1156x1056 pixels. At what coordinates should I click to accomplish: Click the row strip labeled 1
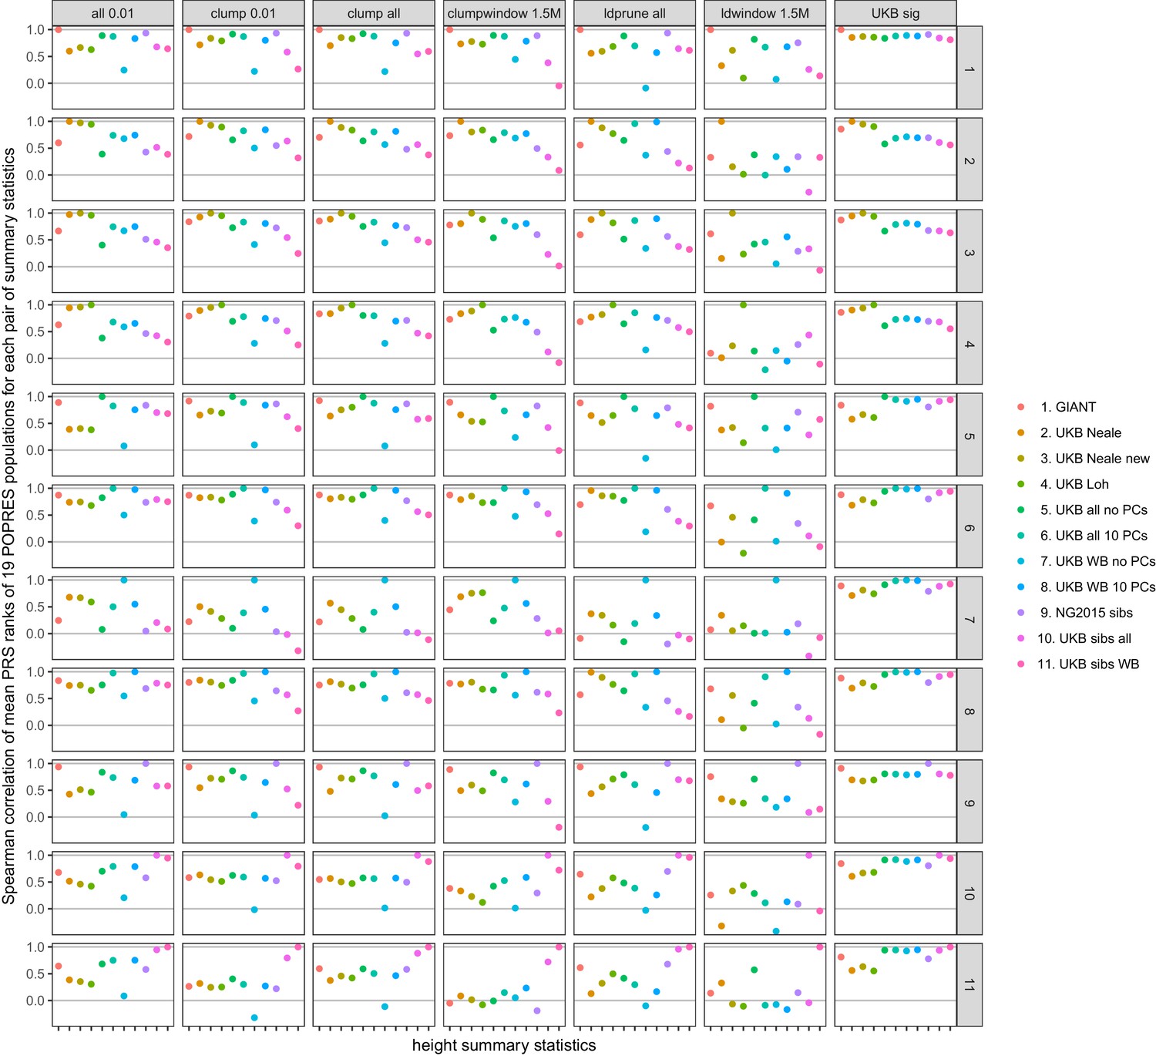click(969, 68)
